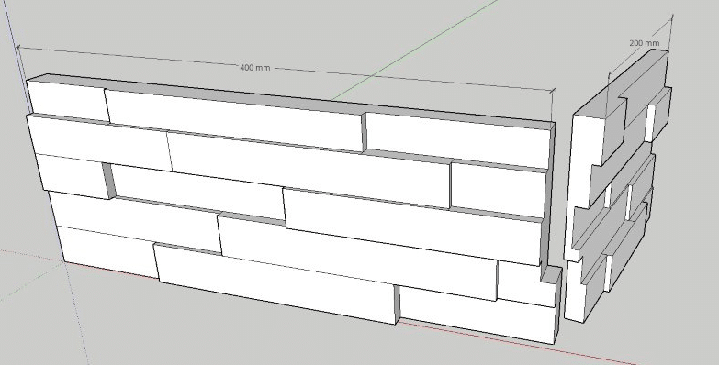Select the 400 mm dimension label
This screenshot has width=719, height=365.
[255, 67]
